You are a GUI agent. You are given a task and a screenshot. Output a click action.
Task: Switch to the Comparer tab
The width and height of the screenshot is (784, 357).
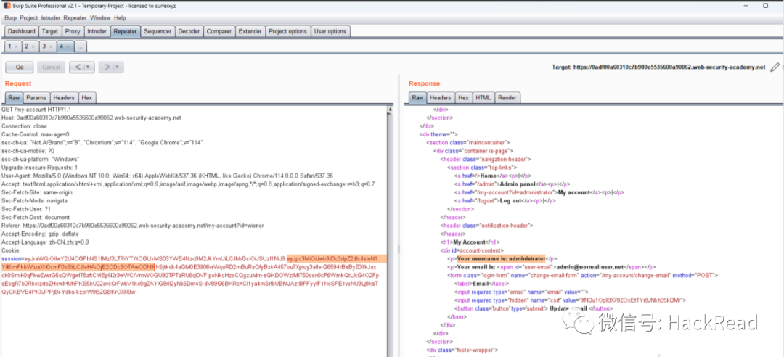pos(219,31)
